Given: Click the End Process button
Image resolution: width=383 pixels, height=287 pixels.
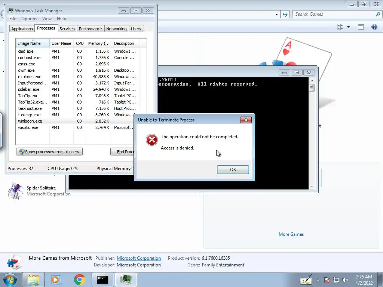Looking at the screenshot, I should 122,152.
